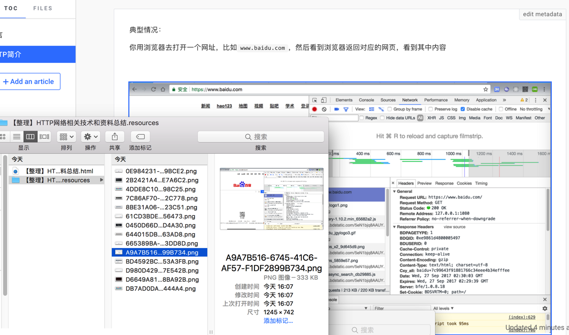569x335 pixels.
Task: Enable Preserve log checkbox
Action: click(430, 109)
